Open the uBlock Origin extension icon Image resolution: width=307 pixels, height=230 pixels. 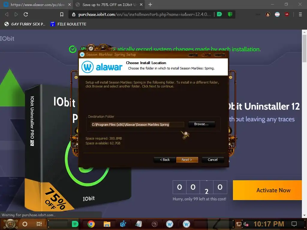pyautogui.click(x=287, y=14)
